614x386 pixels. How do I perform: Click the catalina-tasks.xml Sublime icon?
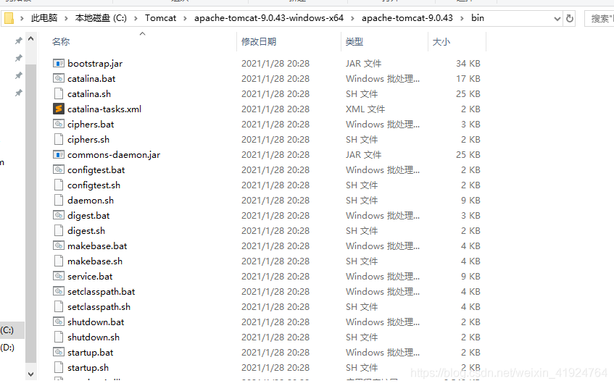[58, 109]
